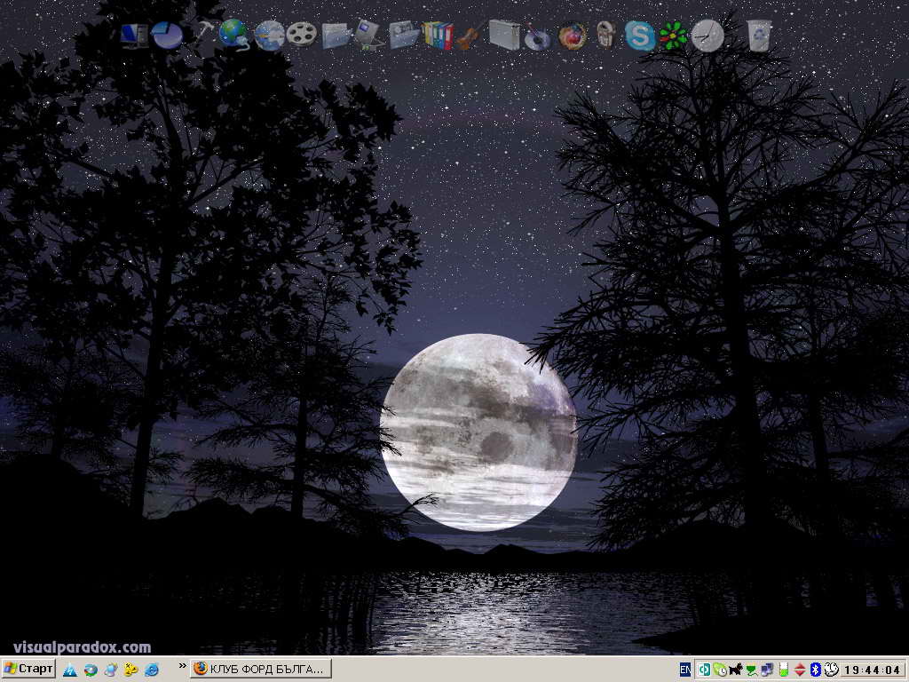Click the film reel media icon
909x682 pixels.
point(302,36)
